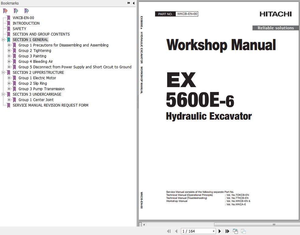Click the bookmark icon beside INTRODUCTION
The image size is (300, 235).
tap(9, 23)
